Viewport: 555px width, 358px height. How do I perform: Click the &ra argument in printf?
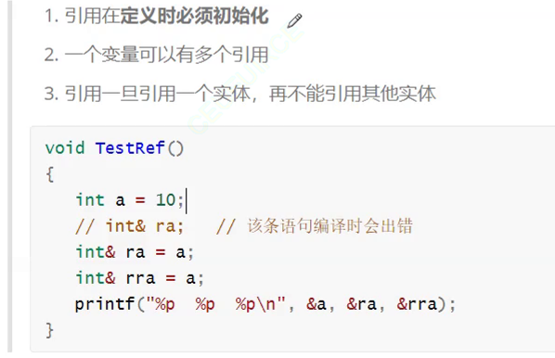[361, 304]
